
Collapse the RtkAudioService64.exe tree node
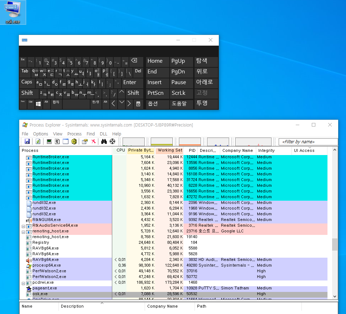pyautogui.click(x=23, y=226)
